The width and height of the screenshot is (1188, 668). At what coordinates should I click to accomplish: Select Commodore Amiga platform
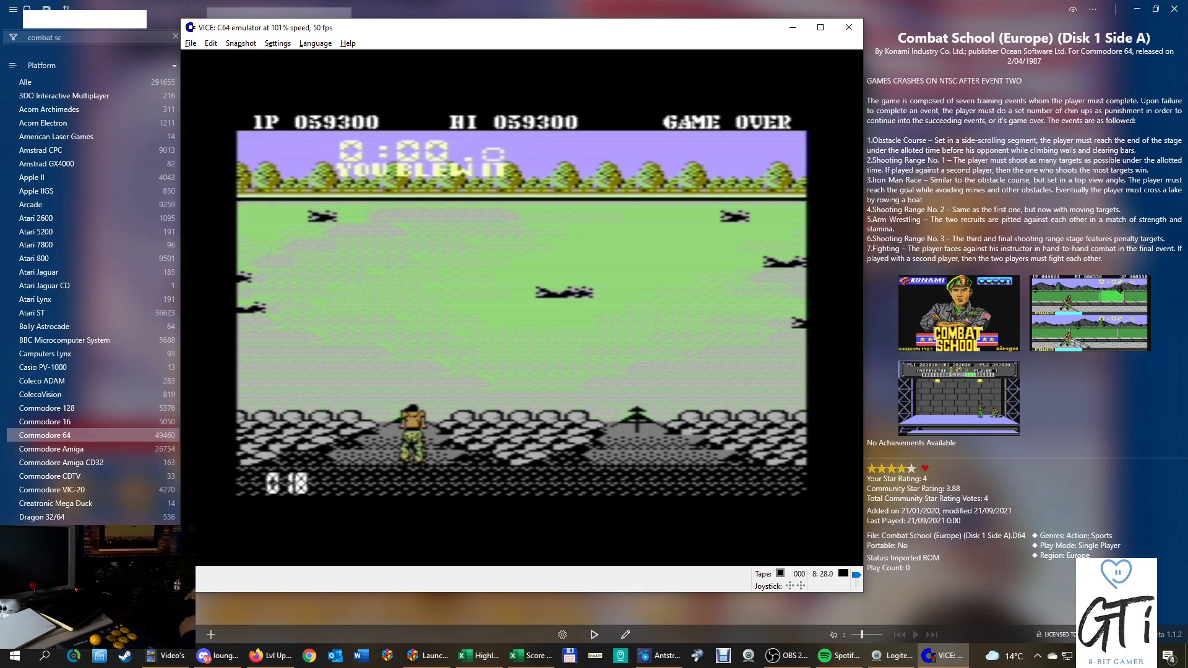tap(51, 449)
